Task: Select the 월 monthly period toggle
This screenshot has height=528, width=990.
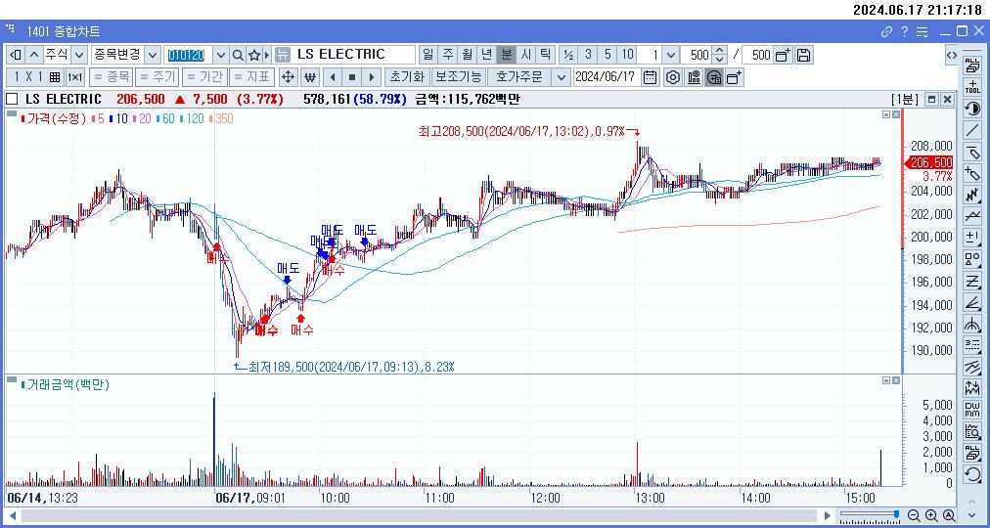Action: click(468, 55)
